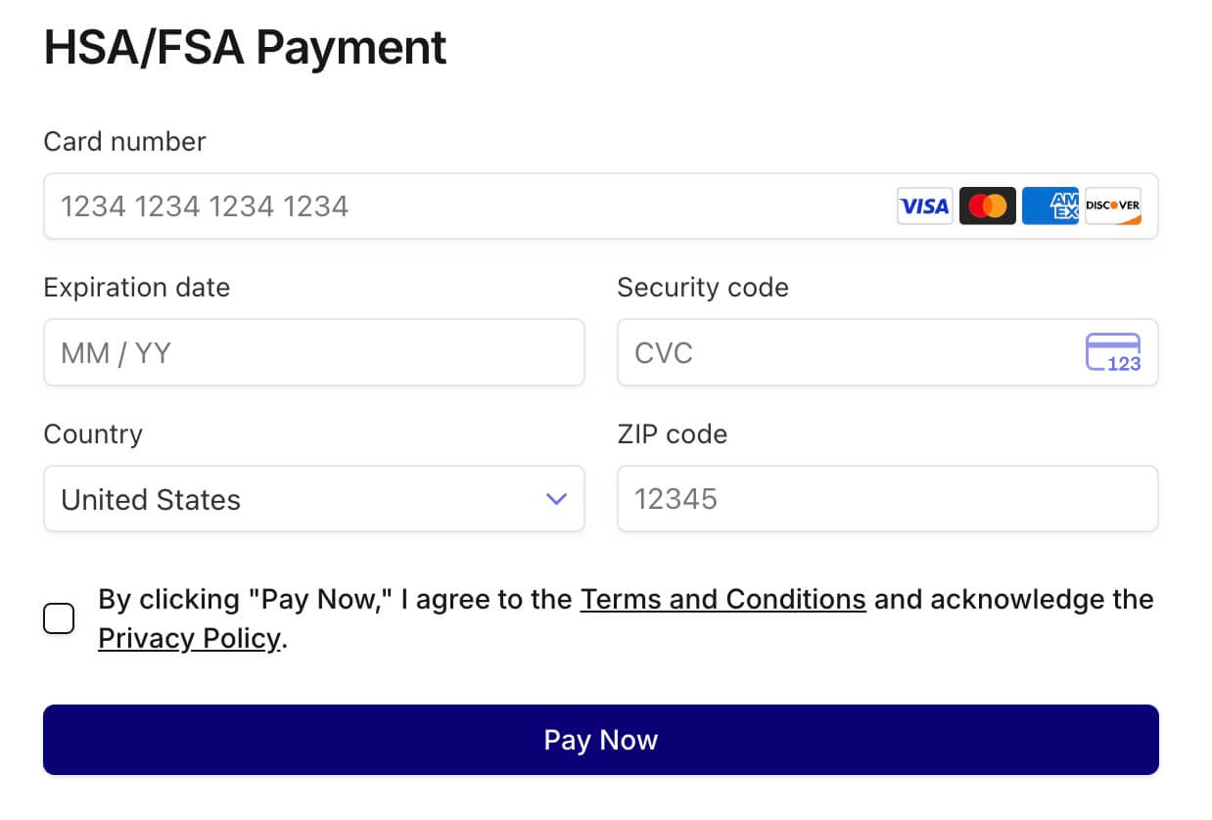Screen dimensions: 1212x820
Task: Click the "Card number" label text
Action: coord(124,142)
